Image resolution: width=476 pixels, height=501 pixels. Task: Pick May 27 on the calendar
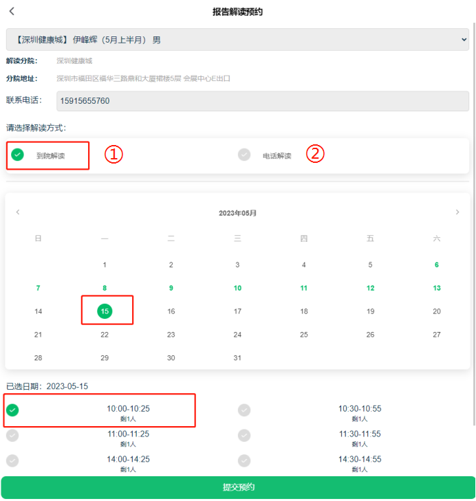tap(437, 335)
